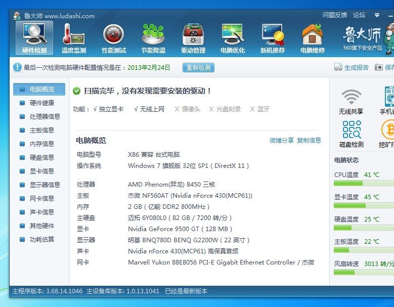Click the AMD Phenom 8450 processor value
This screenshot has width=394, height=307.
click(171, 185)
